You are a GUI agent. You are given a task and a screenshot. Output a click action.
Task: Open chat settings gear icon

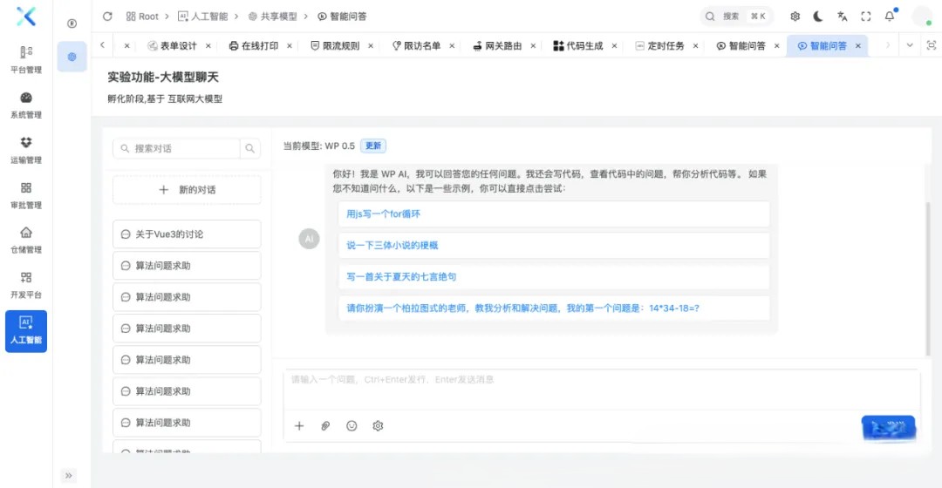(378, 425)
